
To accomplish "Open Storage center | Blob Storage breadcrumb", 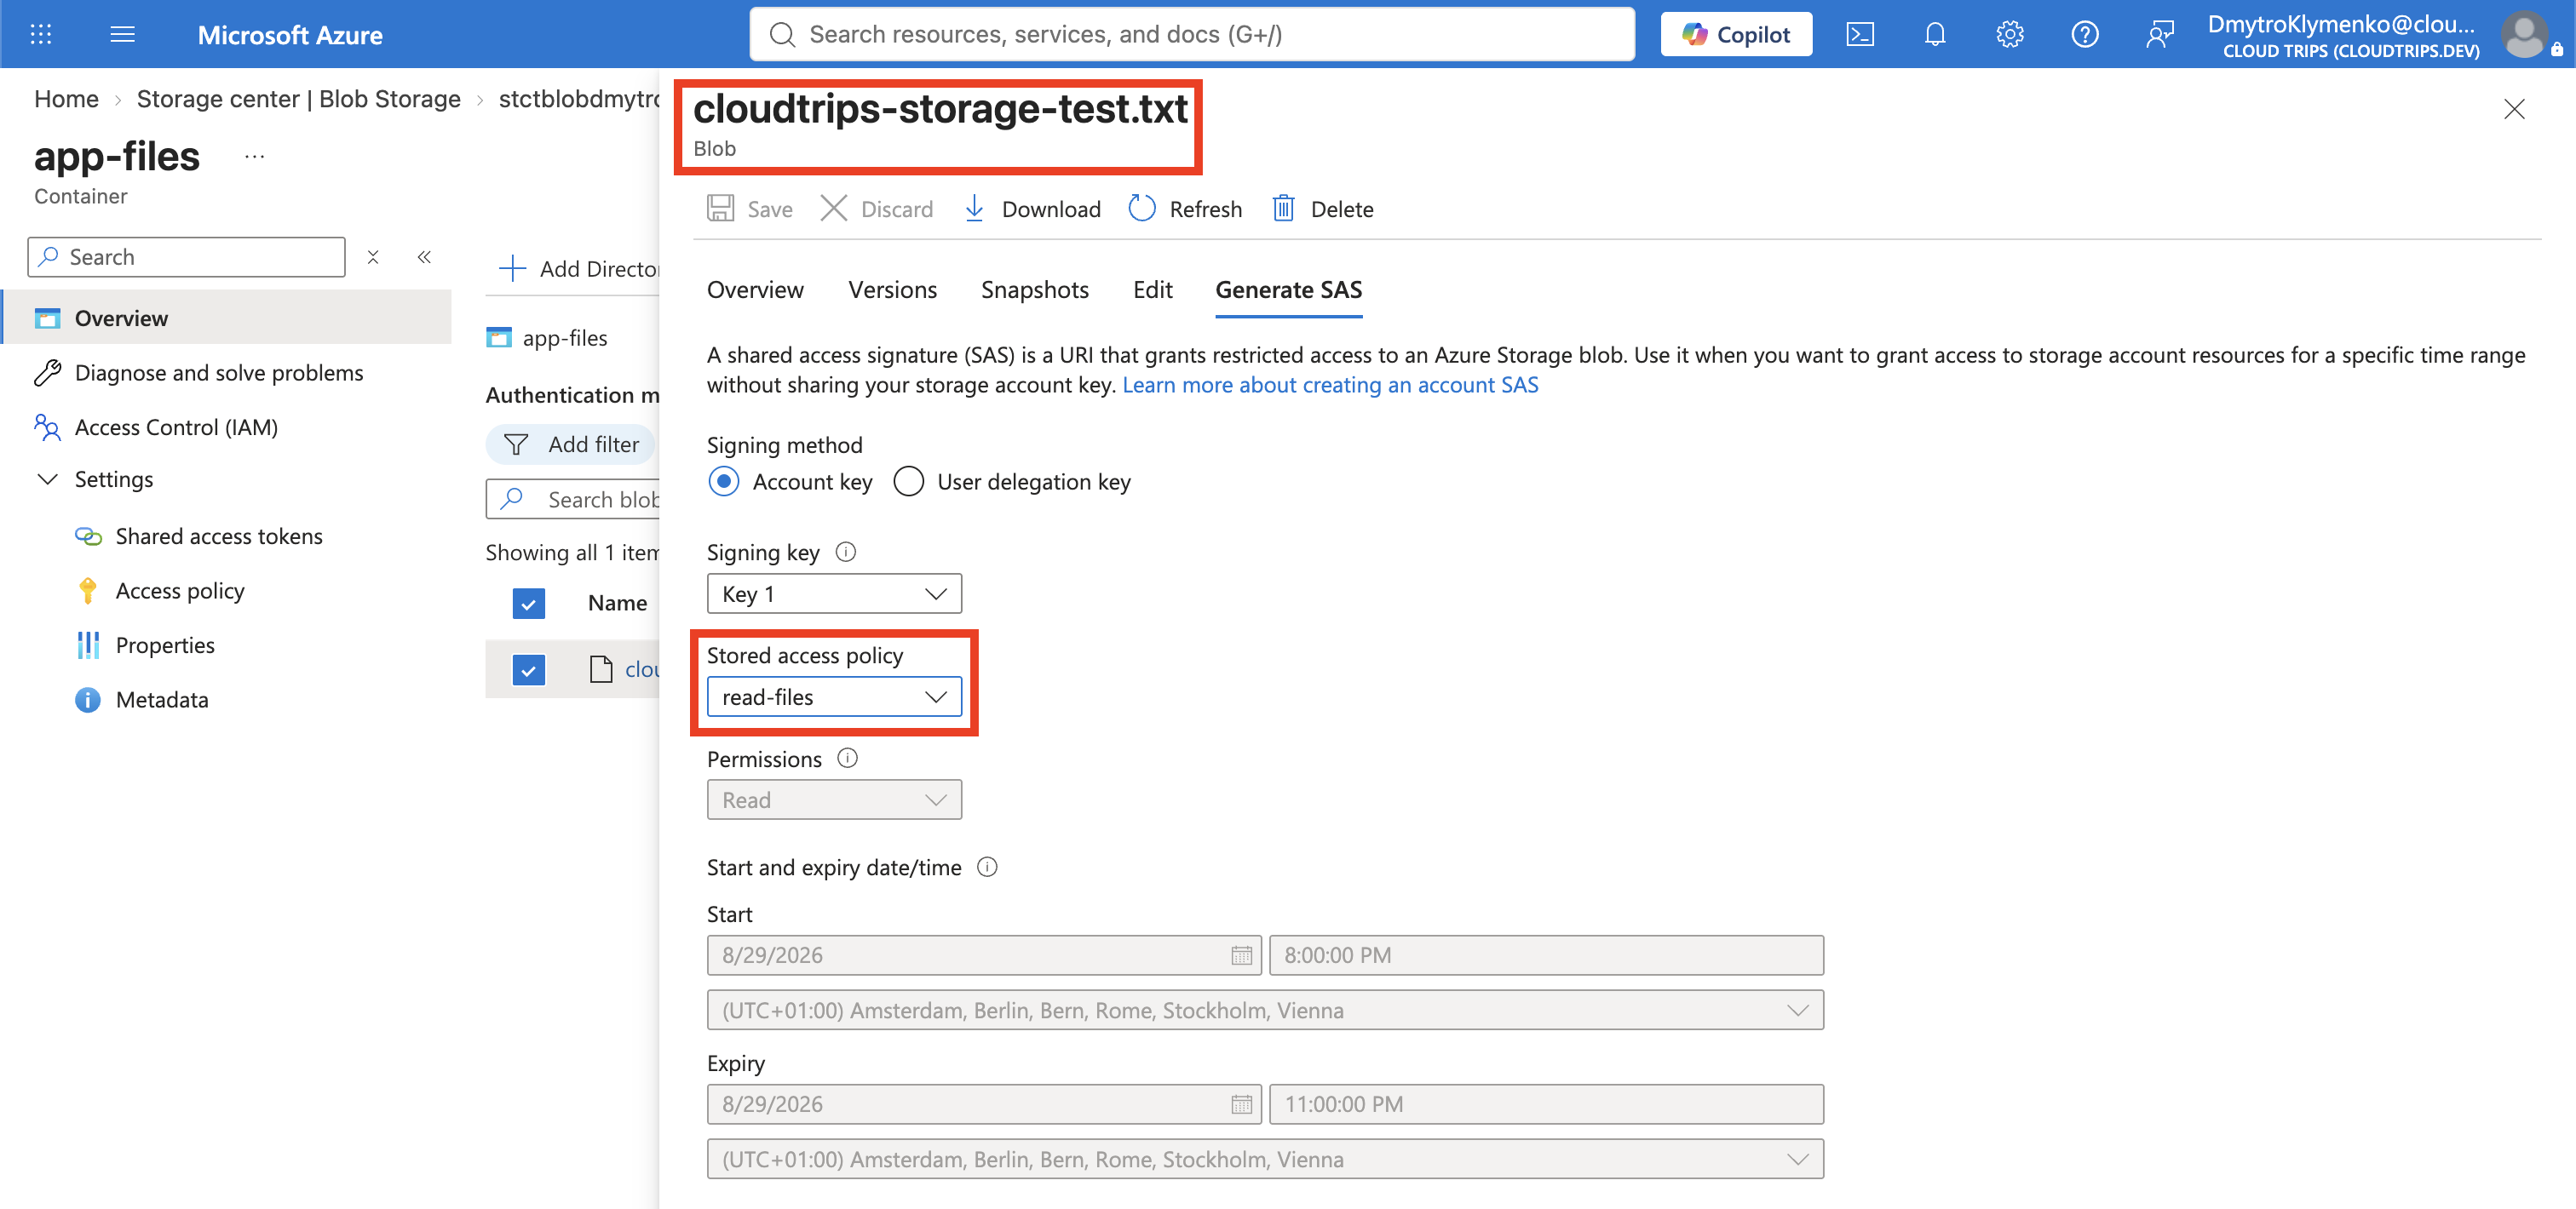I will click(x=298, y=99).
